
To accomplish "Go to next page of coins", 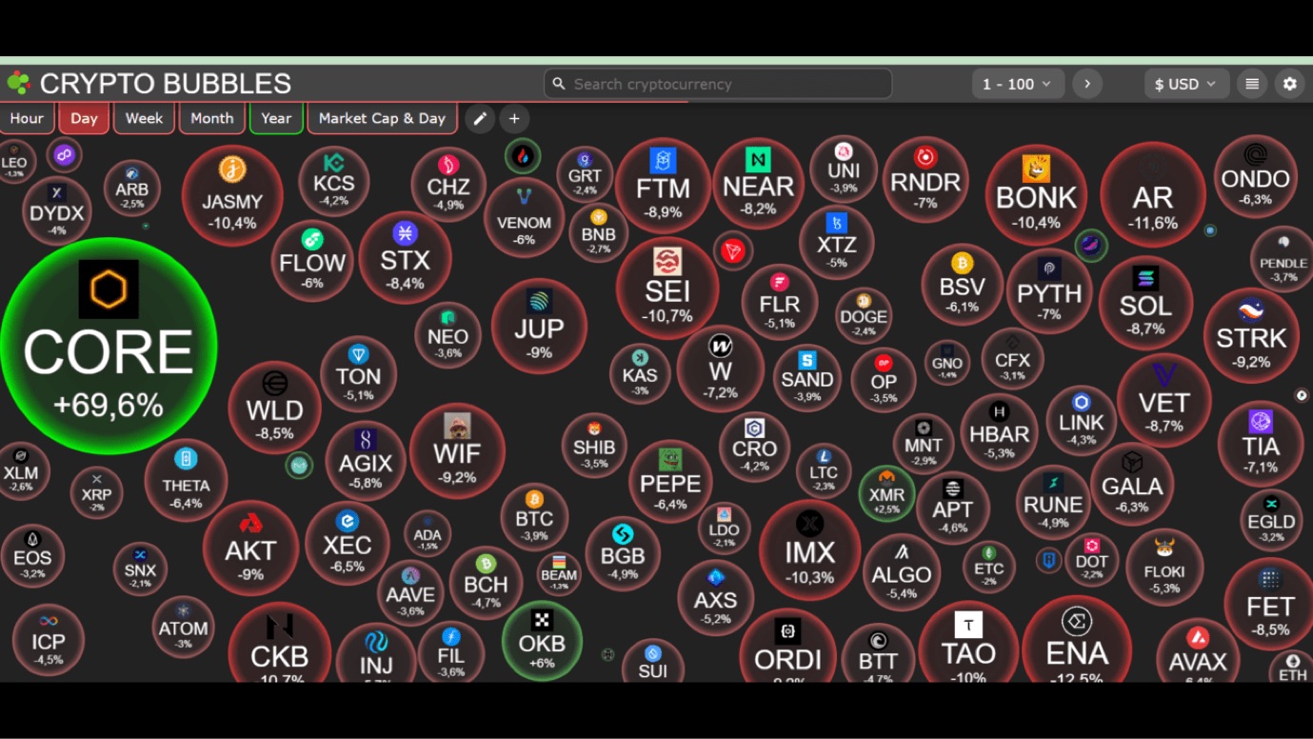I will 1087,84.
